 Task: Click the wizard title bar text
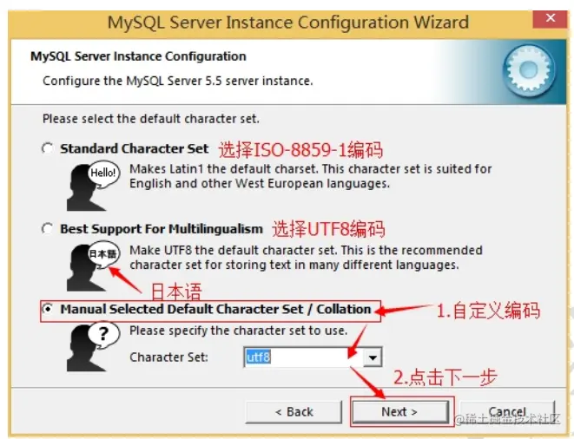coord(288,22)
